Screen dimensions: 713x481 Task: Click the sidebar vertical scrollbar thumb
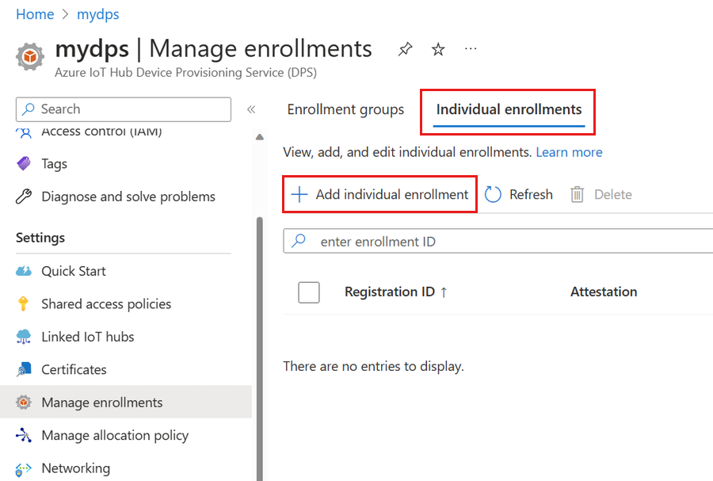260,349
